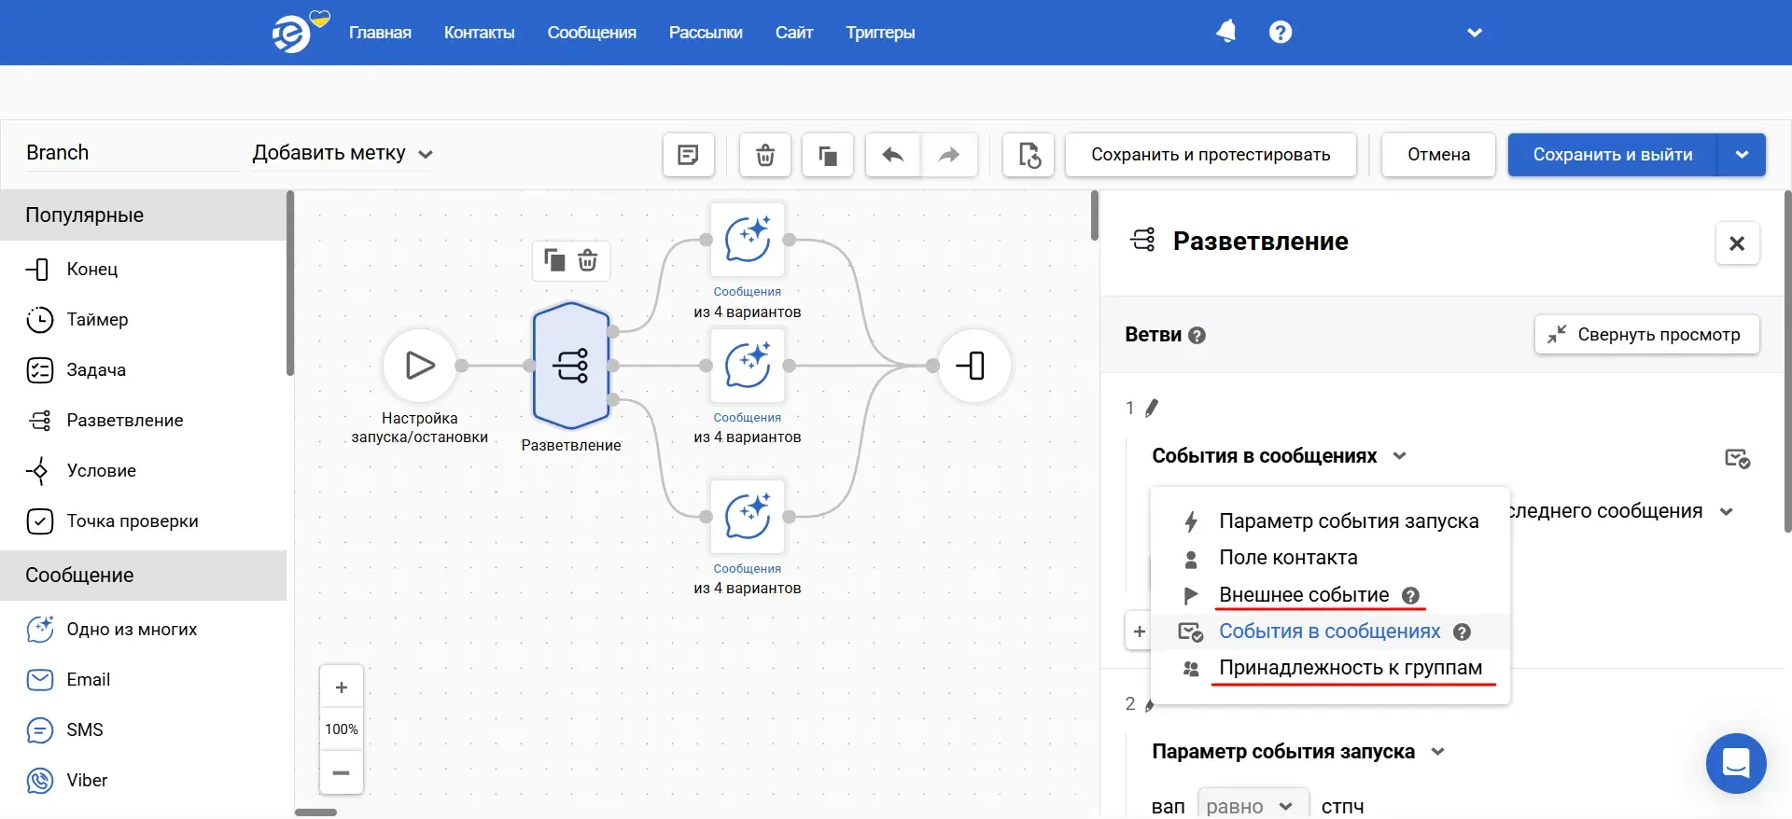Click the Branch workflow name field
The height and width of the screenshot is (819, 1792).
point(131,153)
